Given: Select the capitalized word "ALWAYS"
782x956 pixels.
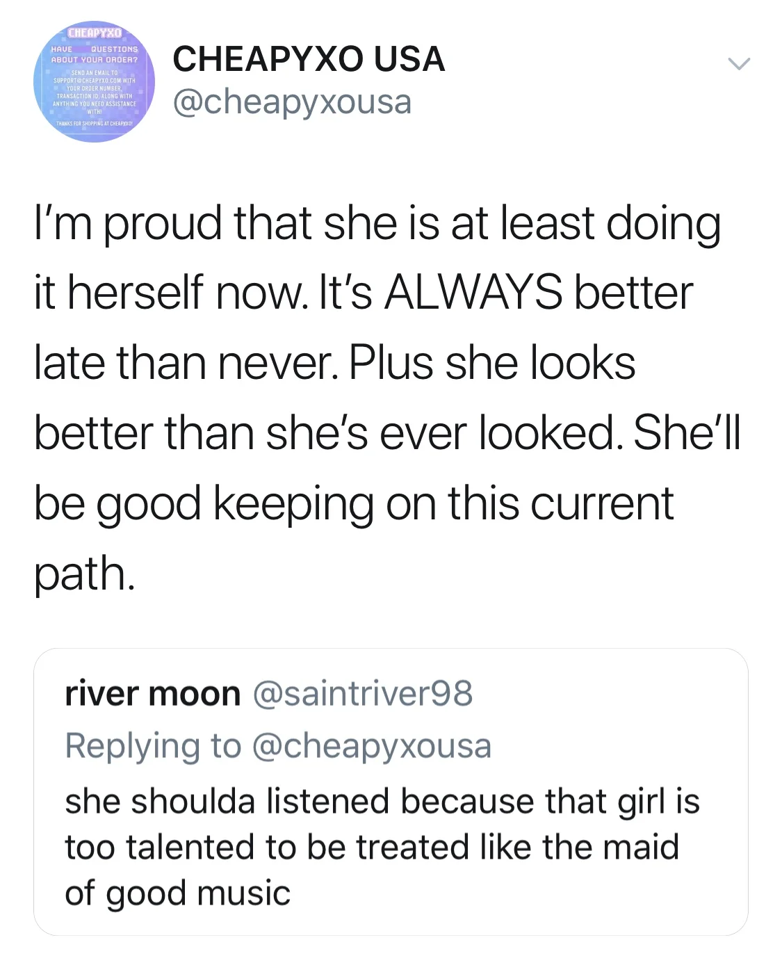Looking at the screenshot, I should [473, 293].
